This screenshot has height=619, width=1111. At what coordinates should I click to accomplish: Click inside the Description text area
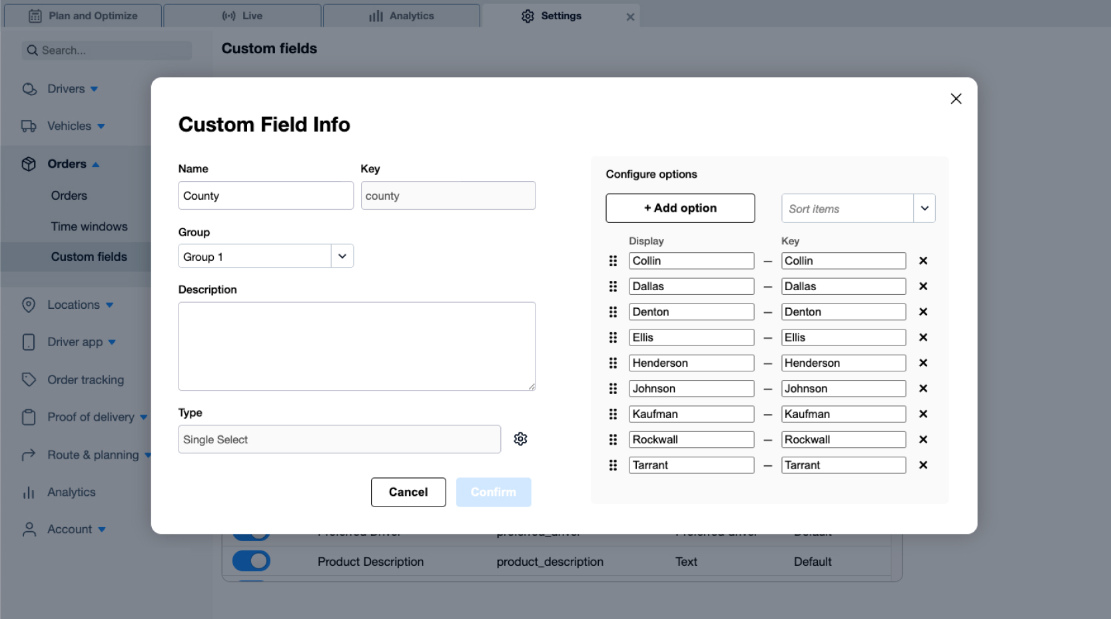tap(357, 346)
